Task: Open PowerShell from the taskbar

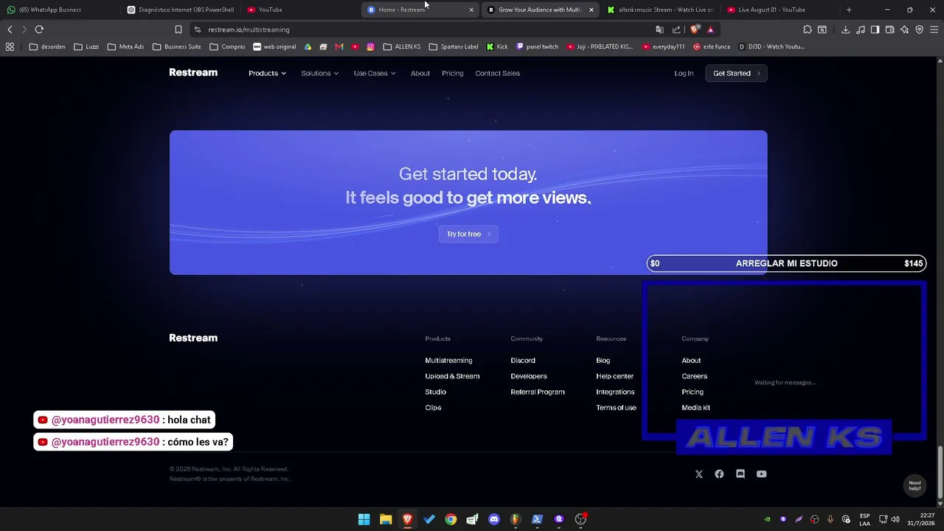Action: point(537,519)
